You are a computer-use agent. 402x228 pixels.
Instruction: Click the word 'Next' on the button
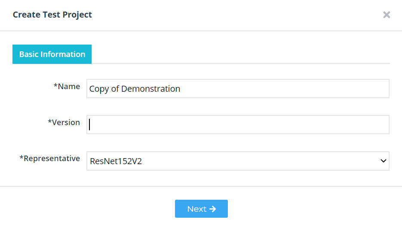(196, 209)
